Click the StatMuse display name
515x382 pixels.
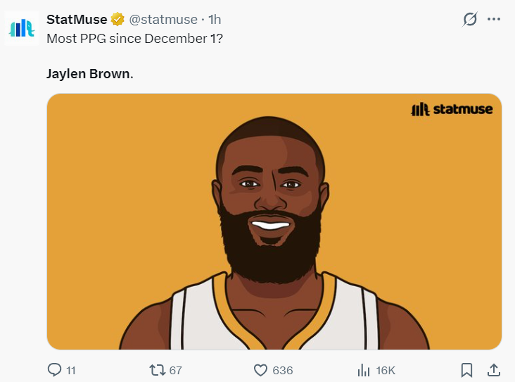76,20
